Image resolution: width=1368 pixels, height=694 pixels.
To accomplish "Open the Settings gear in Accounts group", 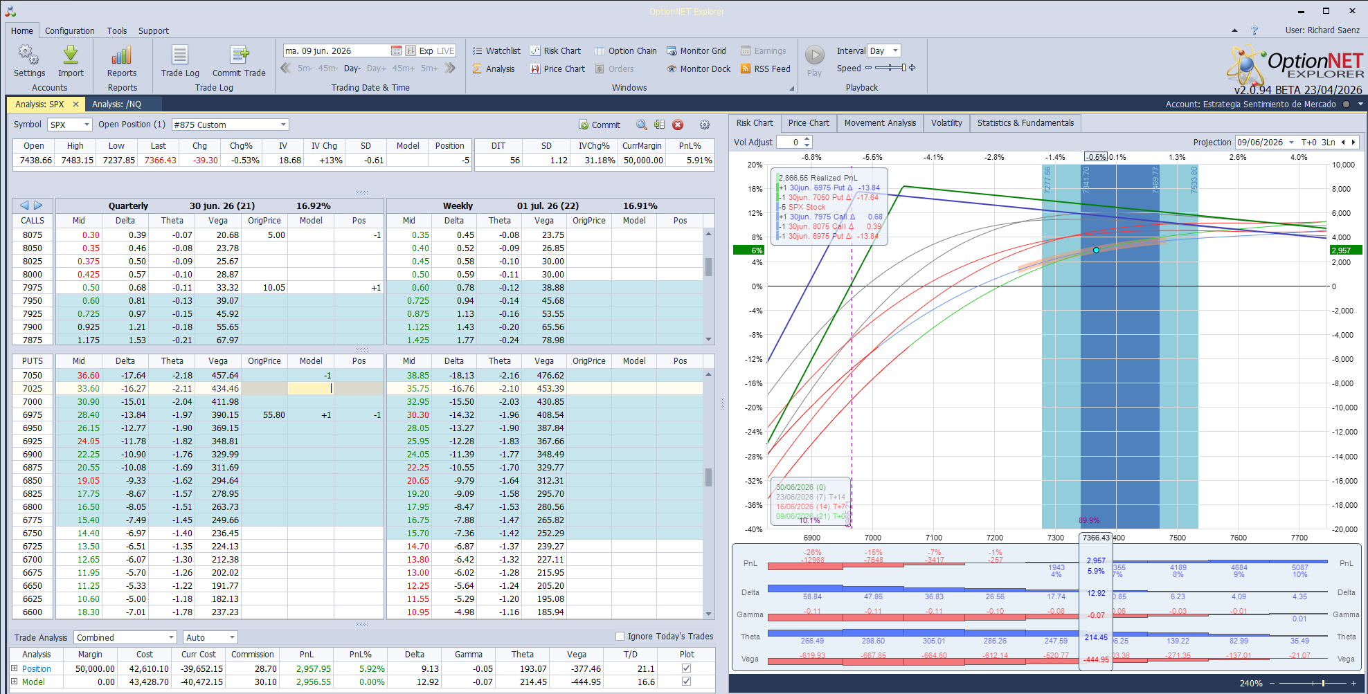I will coord(29,61).
